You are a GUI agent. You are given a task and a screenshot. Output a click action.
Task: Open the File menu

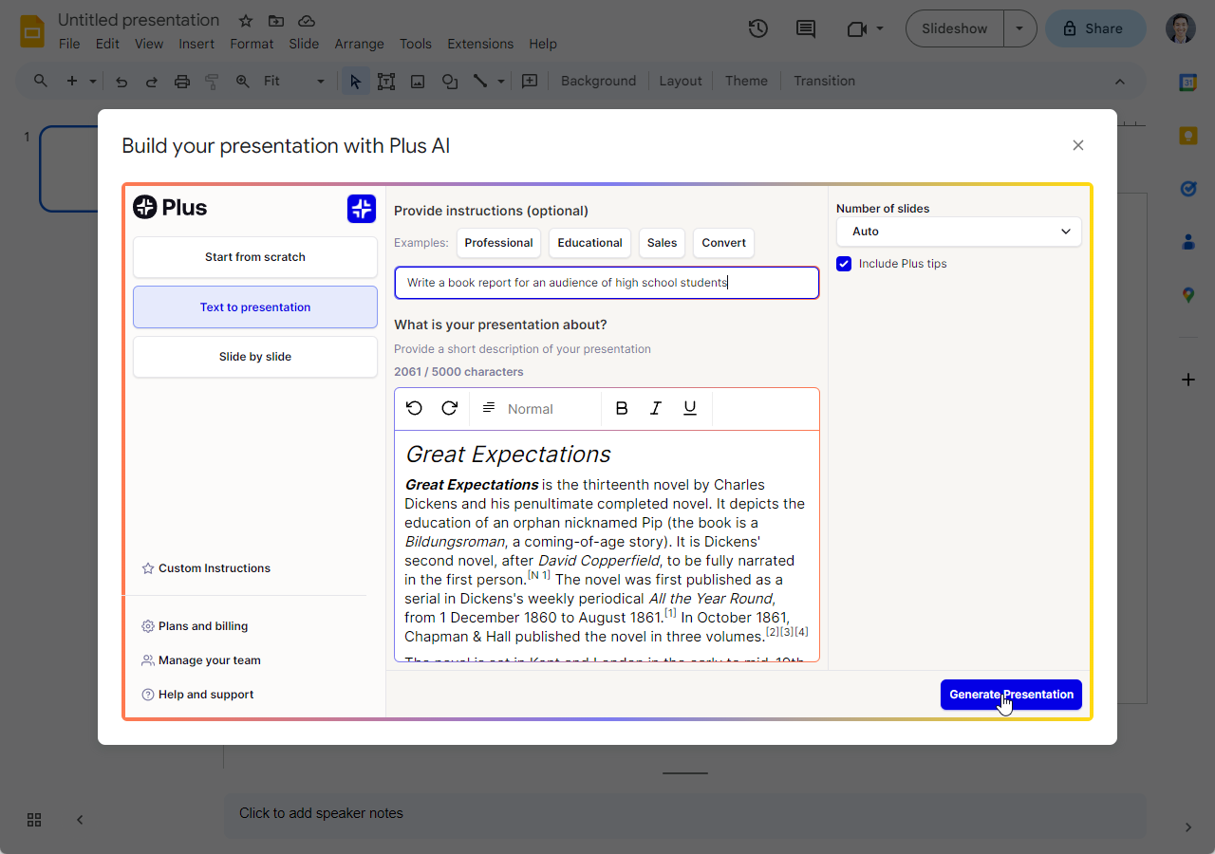[x=69, y=44]
